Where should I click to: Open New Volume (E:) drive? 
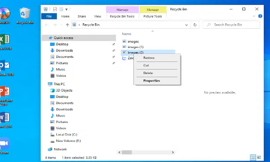[x=68, y=141]
